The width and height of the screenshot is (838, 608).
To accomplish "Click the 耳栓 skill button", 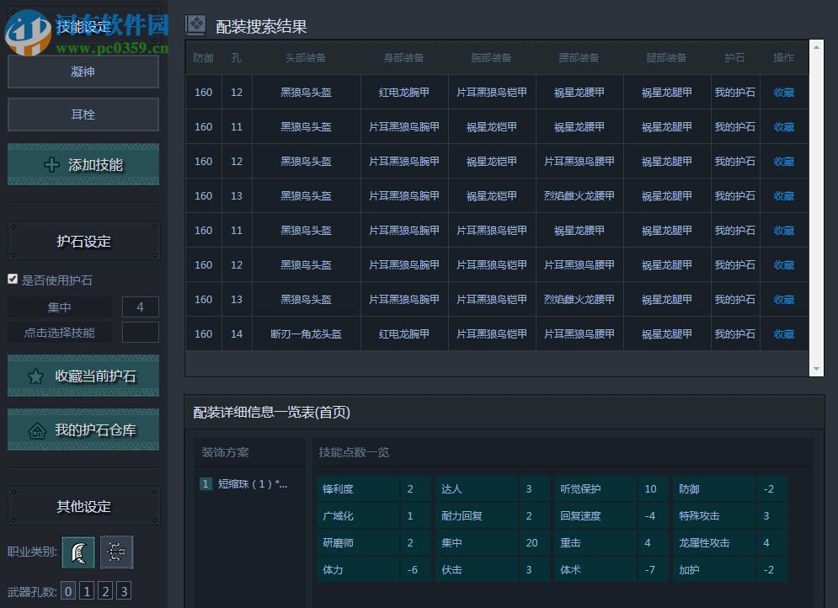I will (x=83, y=115).
